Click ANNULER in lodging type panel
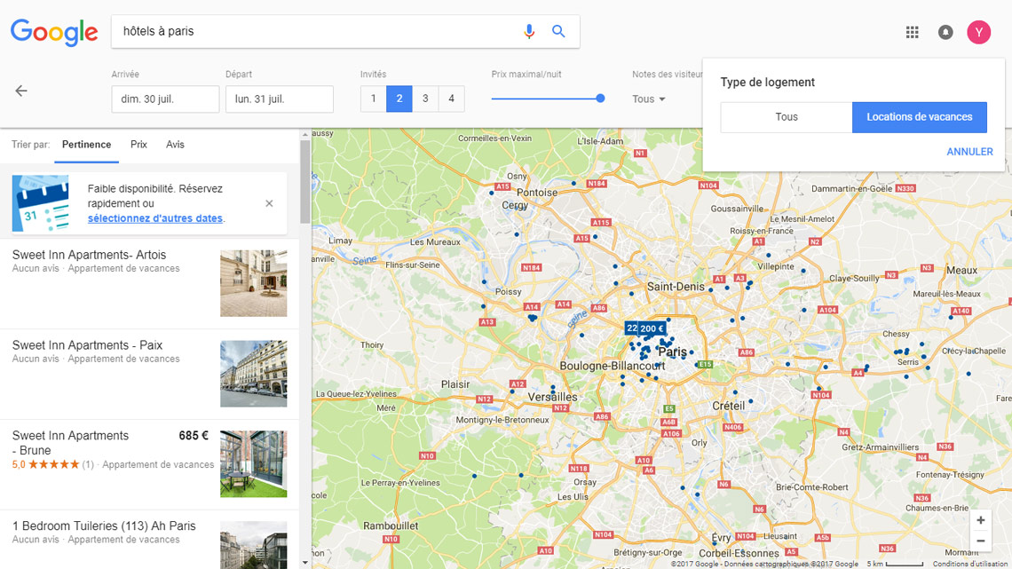Image resolution: width=1012 pixels, height=569 pixels. (969, 152)
